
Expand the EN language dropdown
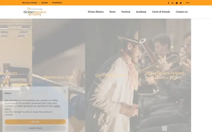point(188,3)
